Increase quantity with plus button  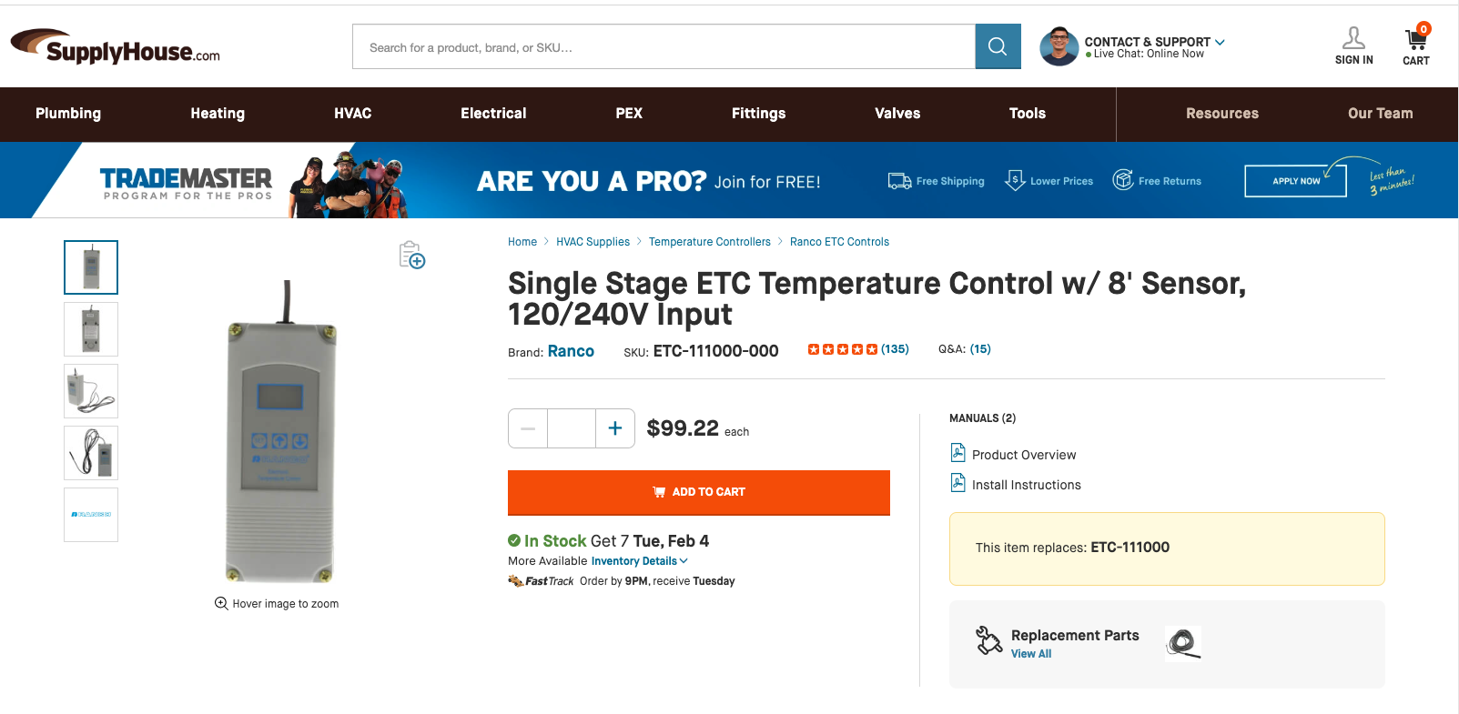point(615,428)
